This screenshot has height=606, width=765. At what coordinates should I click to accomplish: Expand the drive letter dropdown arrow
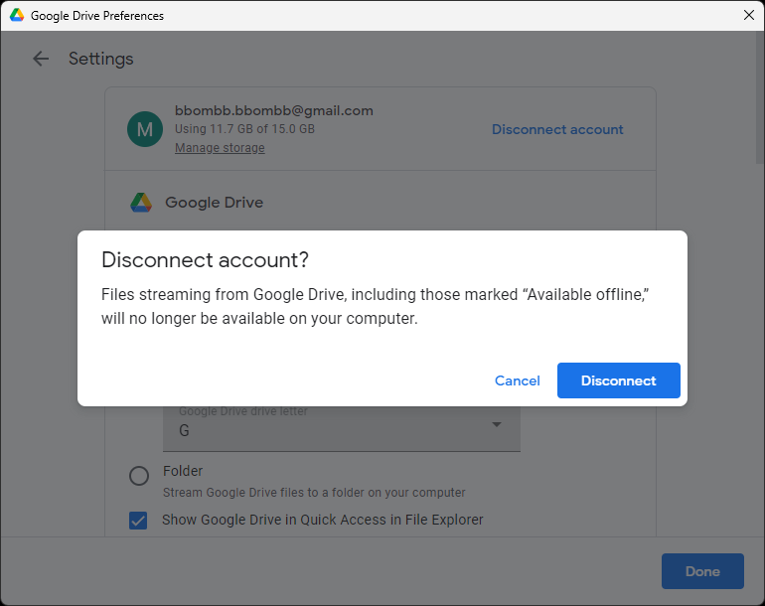497,425
